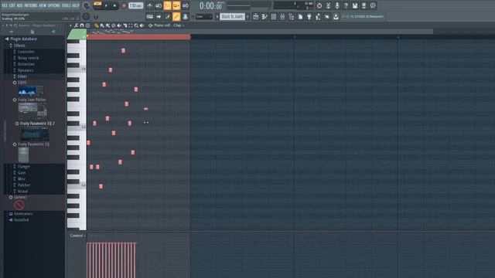Screen dimensions: 495x278
Task: Toggle piano roll magnet snap icon
Action: coord(82,25)
